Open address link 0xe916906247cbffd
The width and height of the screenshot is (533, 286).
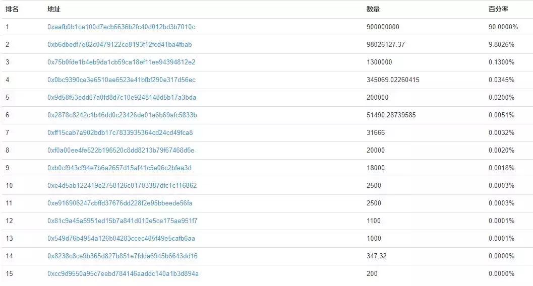(x=120, y=203)
